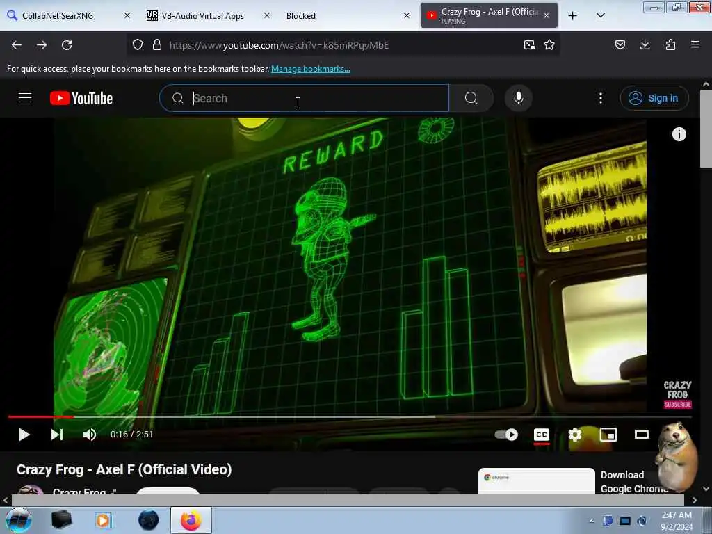Screen dimensions: 712x534
Task: Click the Firefox taskbar icon
Action: 191,520
